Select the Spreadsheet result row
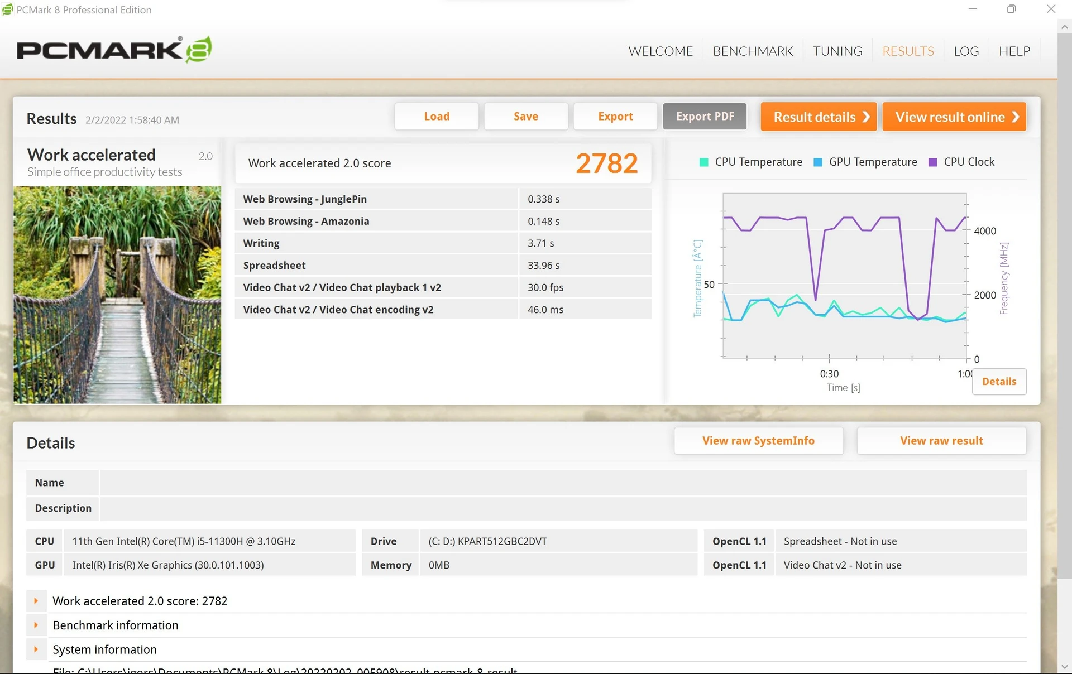Image resolution: width=1072 pixels, height=674 pixels. [443, 266]
